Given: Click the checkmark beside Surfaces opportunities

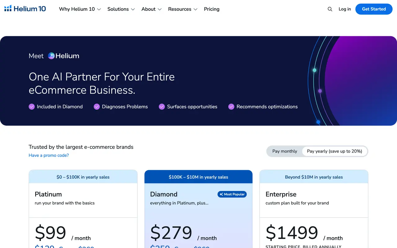Looking at the screenshot, I should pyautogui.click(x=162, y=107).
